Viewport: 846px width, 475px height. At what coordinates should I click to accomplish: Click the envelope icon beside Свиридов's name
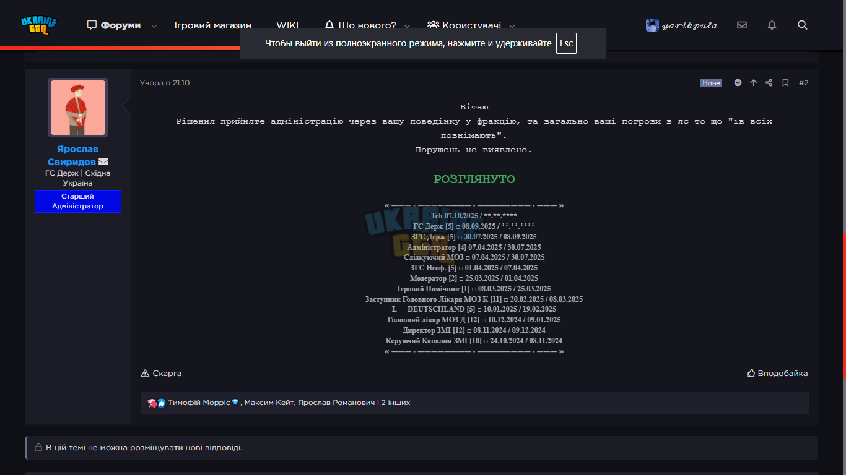click(103, 162)
